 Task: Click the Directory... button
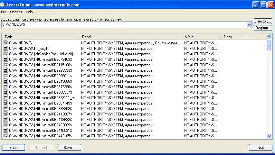click(x=263, y=21)
